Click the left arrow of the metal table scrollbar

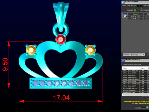[x=123, y=95]
